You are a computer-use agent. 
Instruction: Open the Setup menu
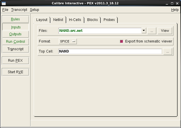[35, 10]
